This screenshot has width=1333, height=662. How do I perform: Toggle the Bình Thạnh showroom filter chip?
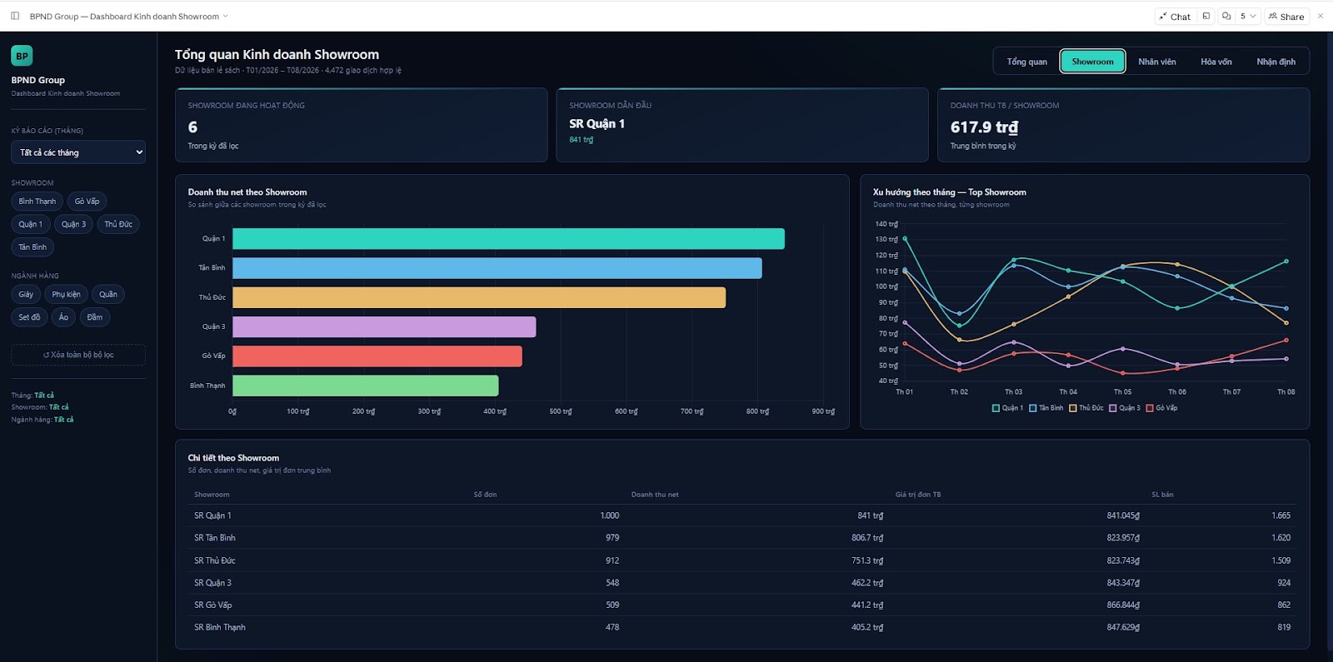pos(37,202)
